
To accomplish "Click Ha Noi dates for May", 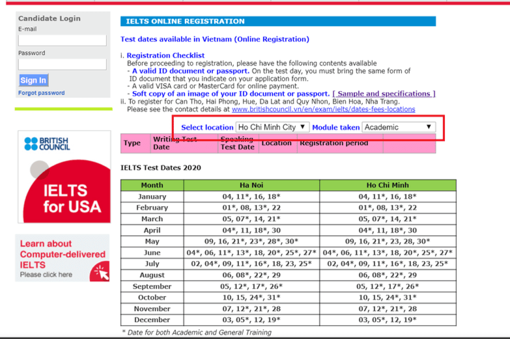I will (x=251, y=241).
